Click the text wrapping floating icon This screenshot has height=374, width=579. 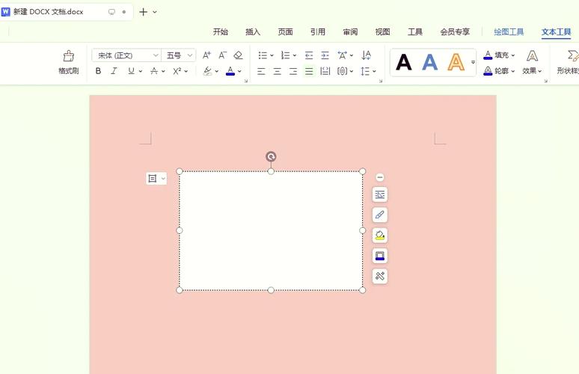(380, 194)
